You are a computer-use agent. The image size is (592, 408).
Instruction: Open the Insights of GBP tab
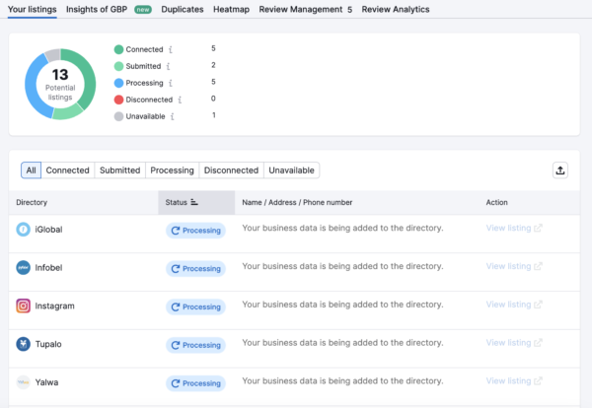point(96,9)
